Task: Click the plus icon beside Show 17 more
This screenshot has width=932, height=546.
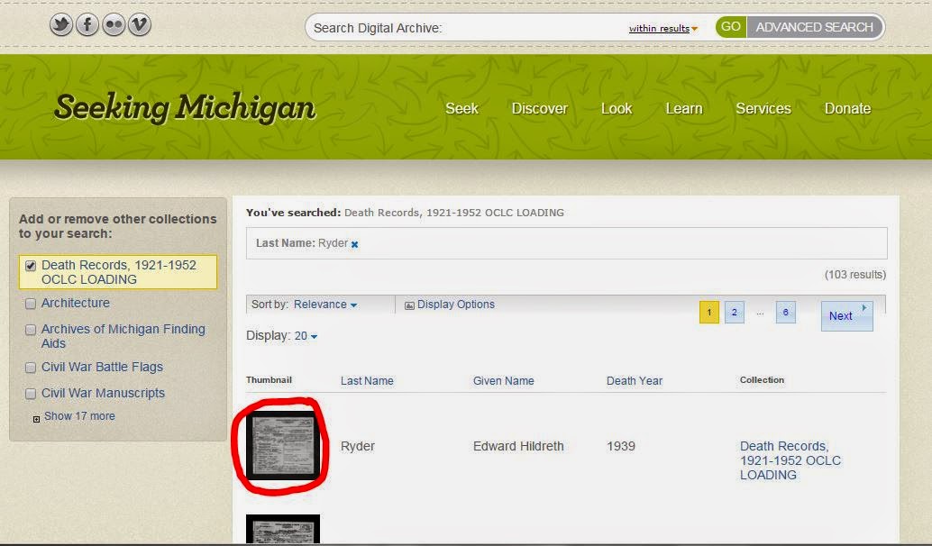Action: click(x=36, y=419)
